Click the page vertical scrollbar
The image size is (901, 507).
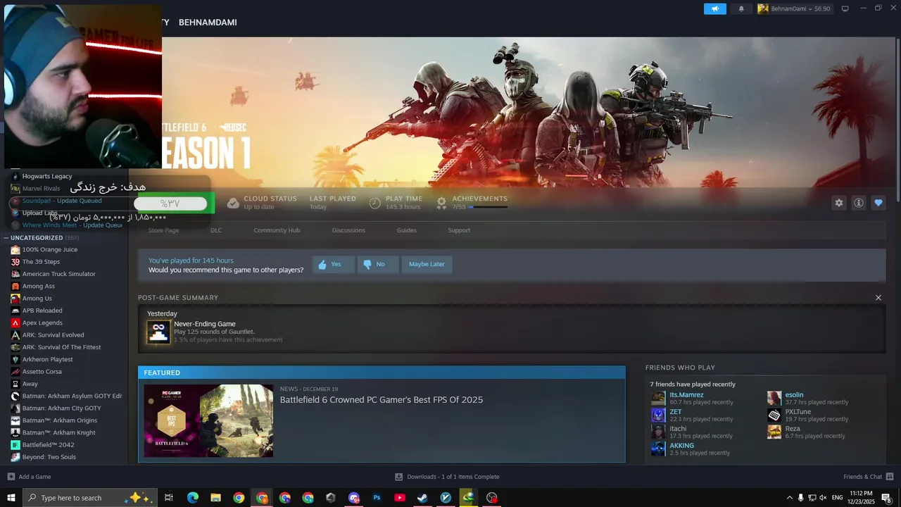[897, 120]
